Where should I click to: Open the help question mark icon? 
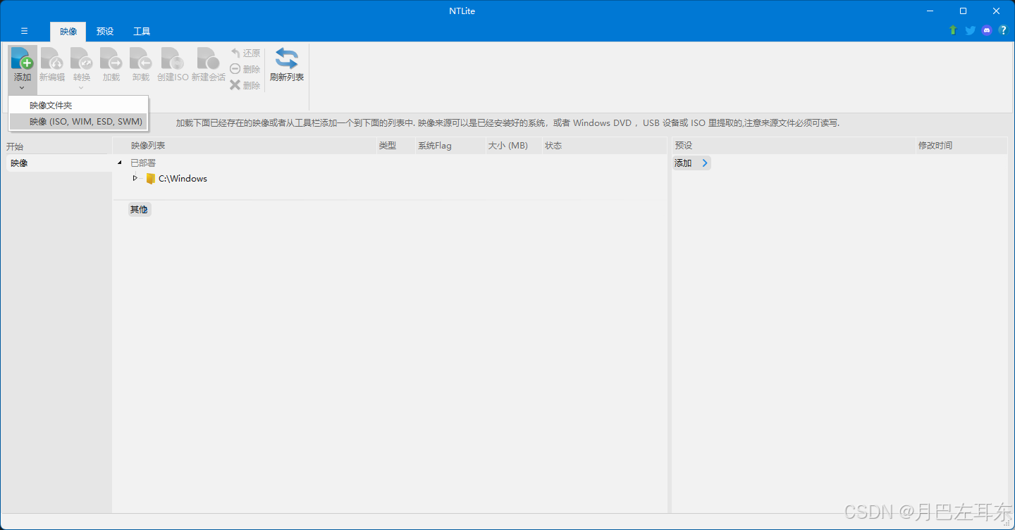(1003, 30)
